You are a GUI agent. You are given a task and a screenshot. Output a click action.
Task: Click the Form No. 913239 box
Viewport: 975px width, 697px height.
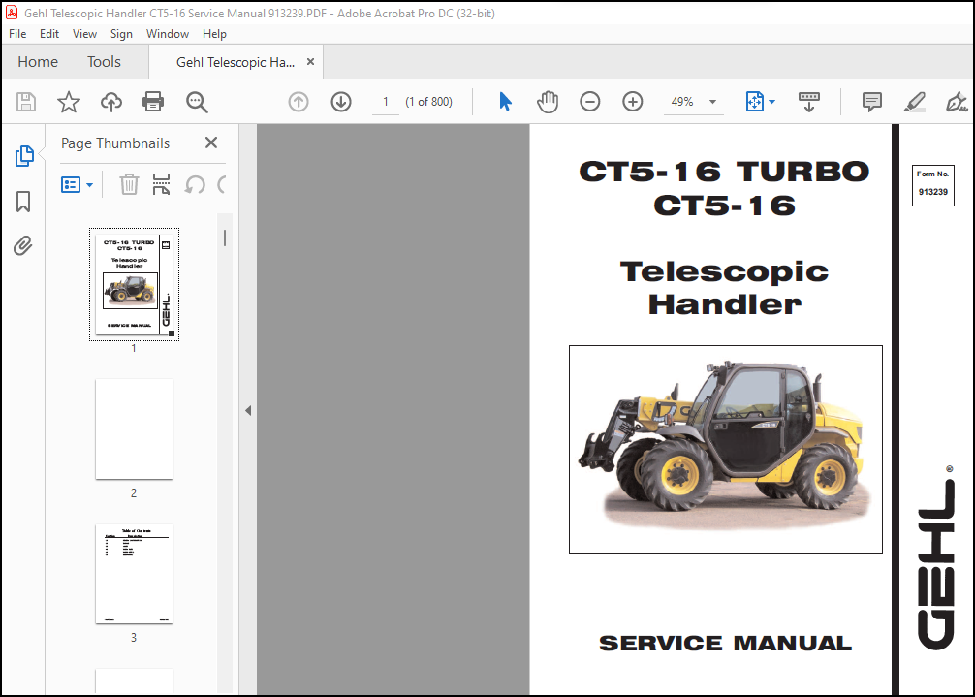[x=932, y=184]
